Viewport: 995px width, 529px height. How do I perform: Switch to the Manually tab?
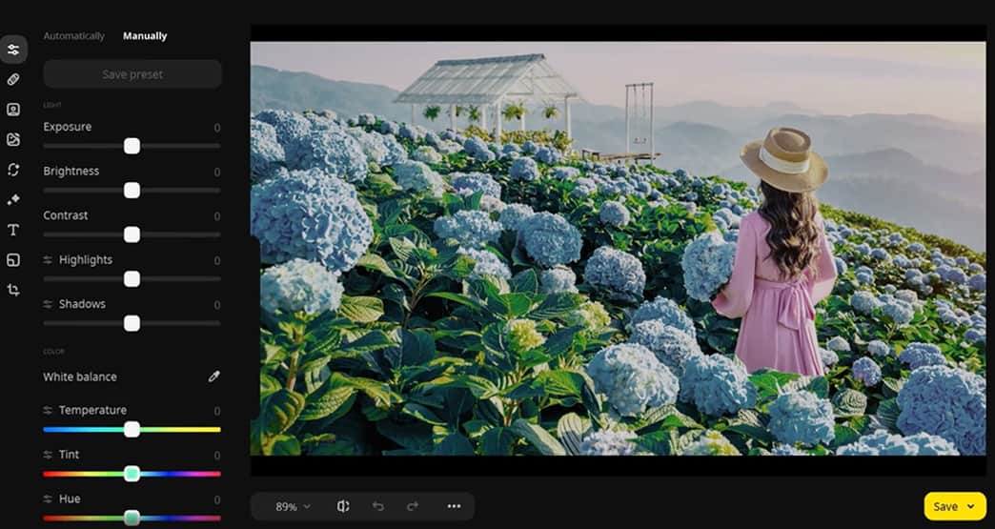click(x=145, y=36)
